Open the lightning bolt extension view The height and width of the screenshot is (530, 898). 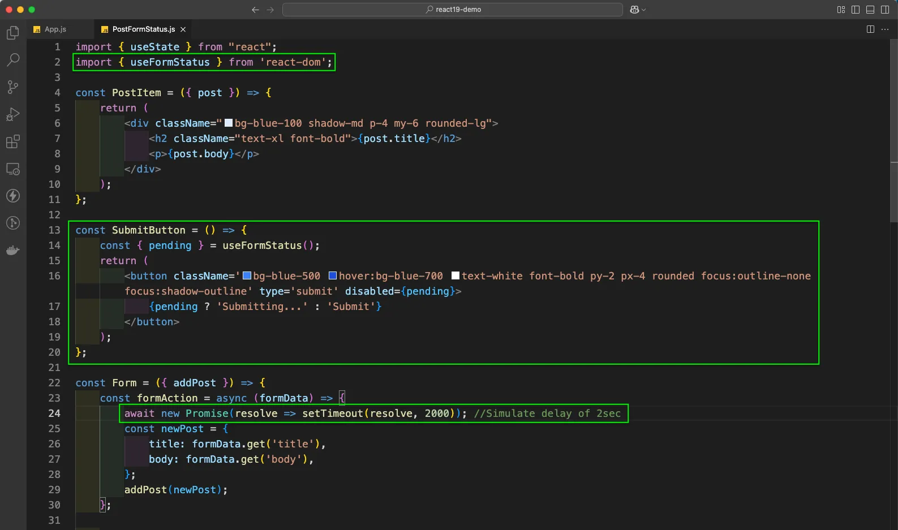click(x=13, y=196)
